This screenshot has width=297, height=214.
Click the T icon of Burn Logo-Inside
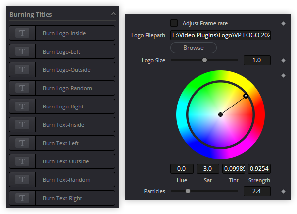coord(22,33)
